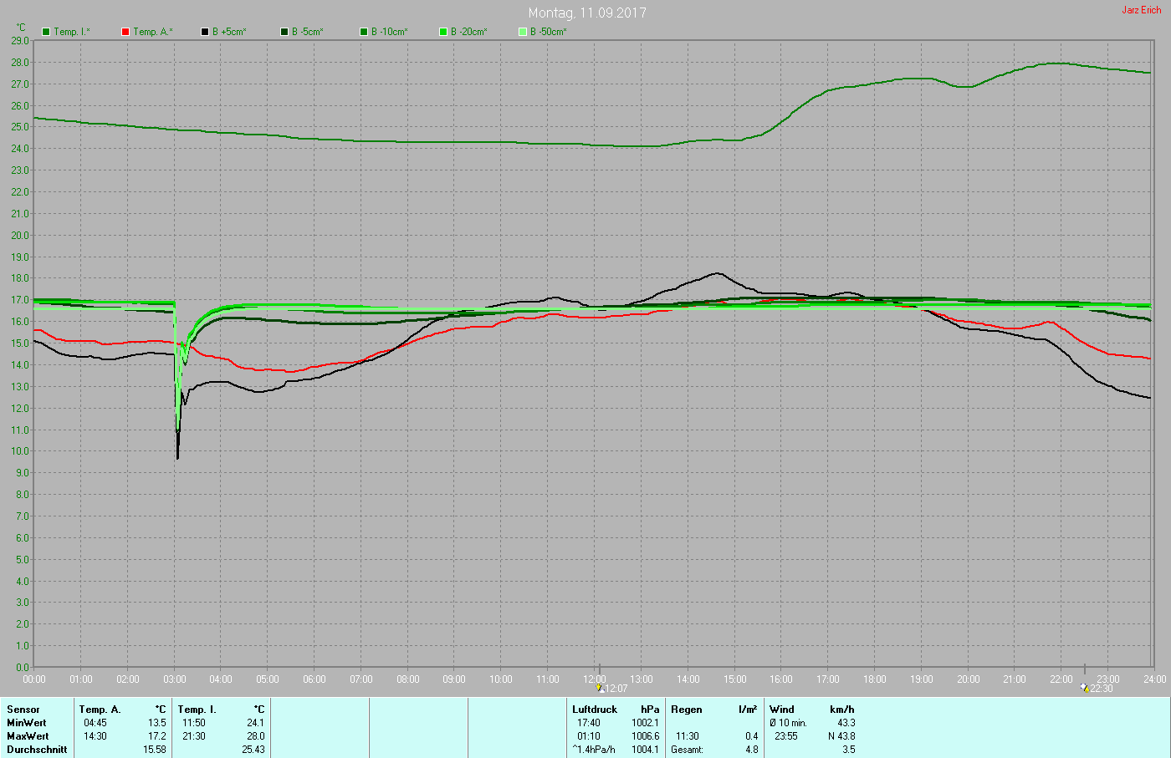Click the Temp. A. minimum value '13.5'
The image size is (1171, 758).
[157, 723]
